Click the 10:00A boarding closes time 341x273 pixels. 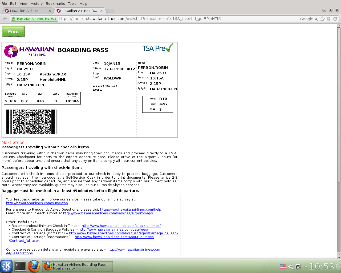coord(72,101)
